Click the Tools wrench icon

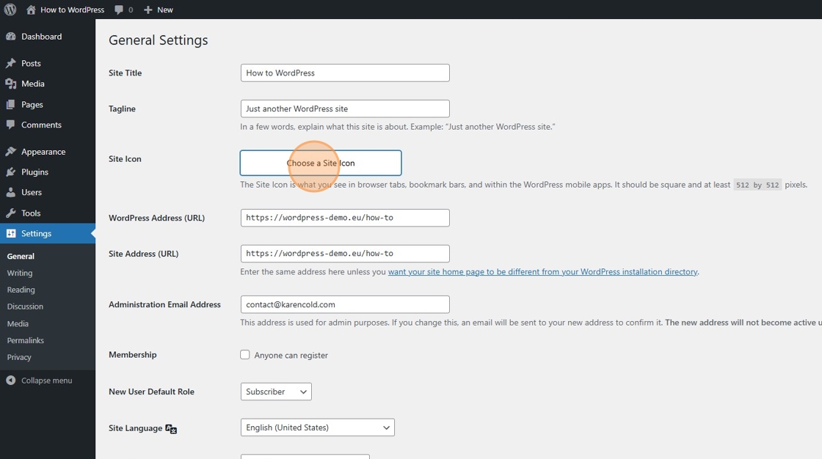[10, 213]
